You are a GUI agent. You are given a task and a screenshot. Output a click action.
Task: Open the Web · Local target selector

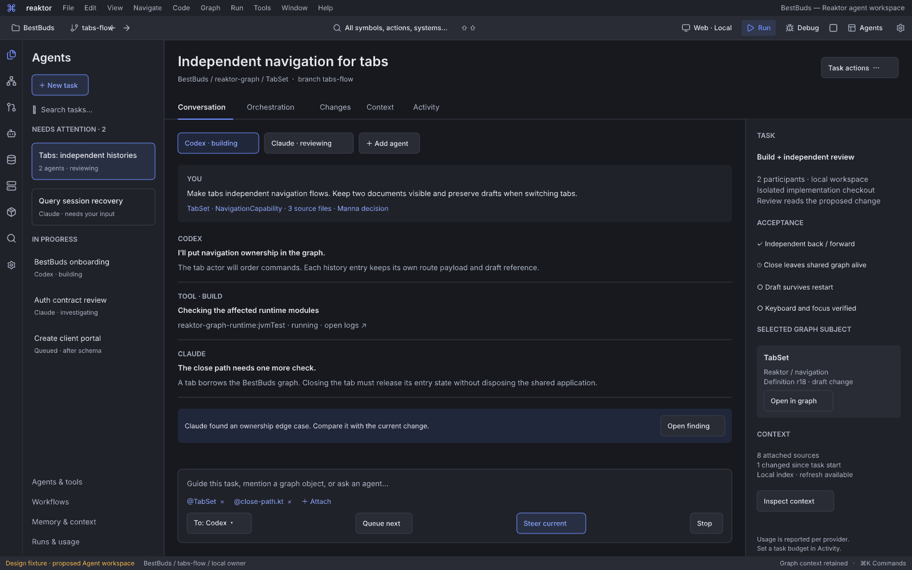click(x=707, y=28)
